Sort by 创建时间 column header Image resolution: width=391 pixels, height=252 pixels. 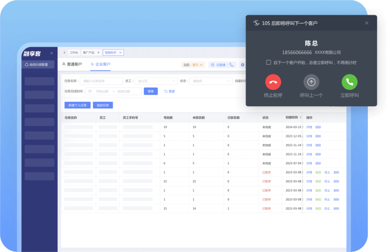(293, 117)
